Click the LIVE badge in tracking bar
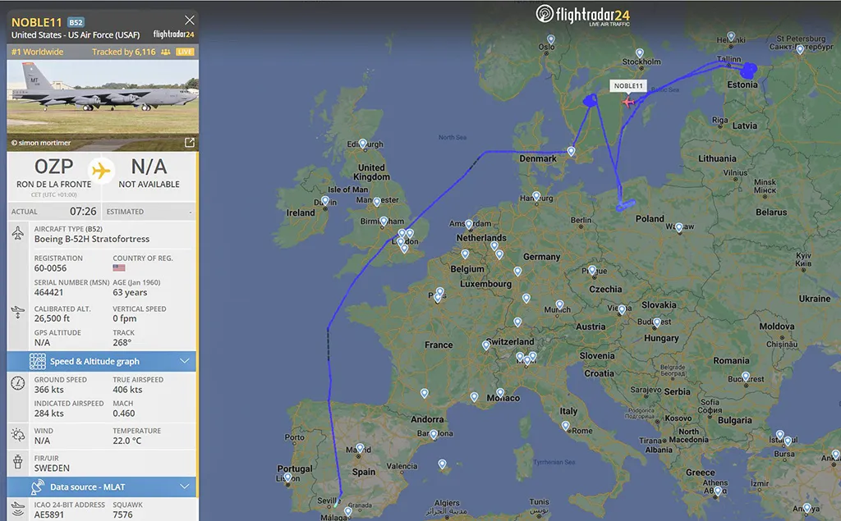 pyautogui.click(x=185, y=52)
